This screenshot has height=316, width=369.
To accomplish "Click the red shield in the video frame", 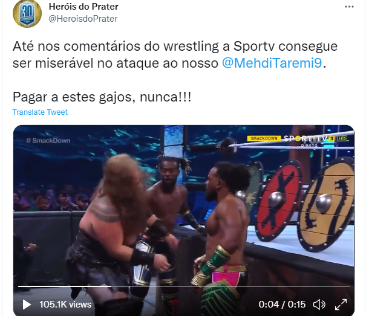I will tap(279, 201).
